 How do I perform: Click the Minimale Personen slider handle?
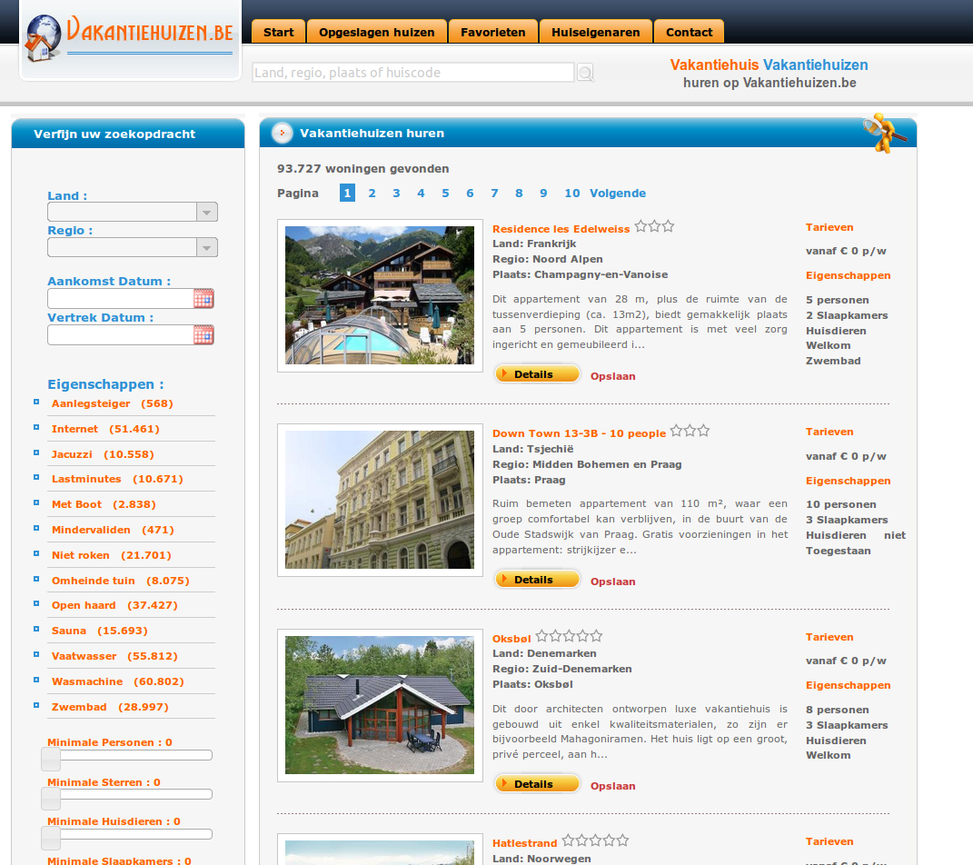click(x=51, y=759)
